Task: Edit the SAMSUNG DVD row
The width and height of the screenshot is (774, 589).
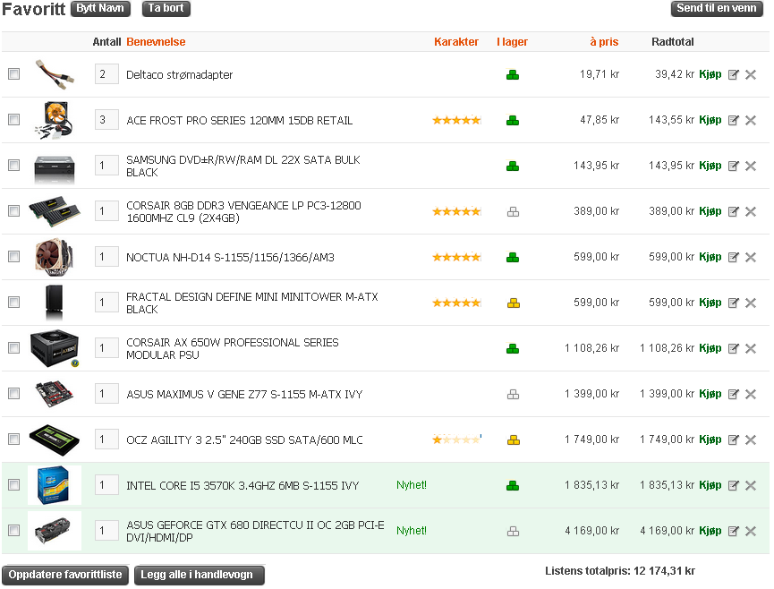Action: click(734, 166)
